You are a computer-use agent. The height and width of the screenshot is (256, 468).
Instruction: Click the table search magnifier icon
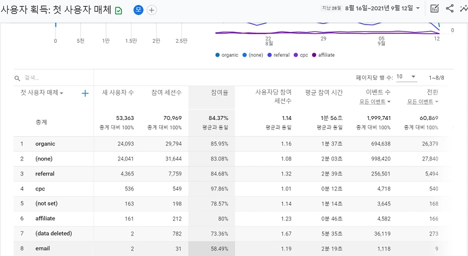coord(17,78)
